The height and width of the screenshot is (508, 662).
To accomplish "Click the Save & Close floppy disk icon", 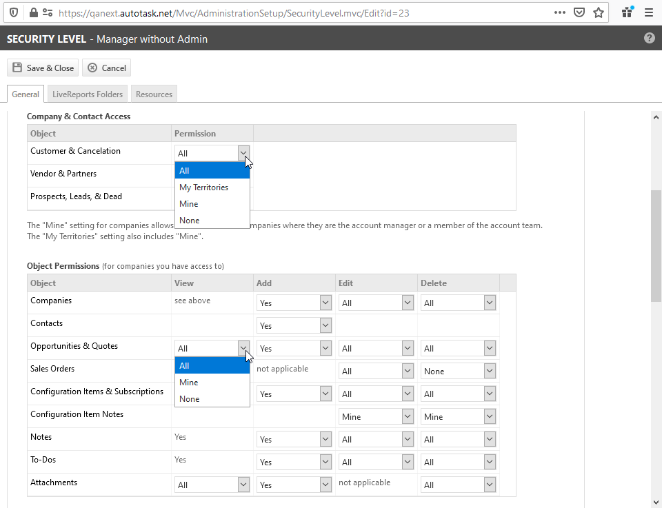I will (17, 68).
